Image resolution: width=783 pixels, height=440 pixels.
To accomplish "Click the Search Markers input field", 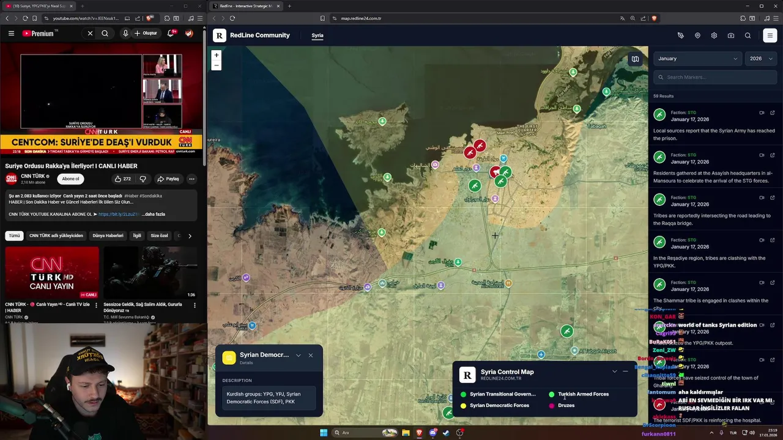I will tap(715, 77).
